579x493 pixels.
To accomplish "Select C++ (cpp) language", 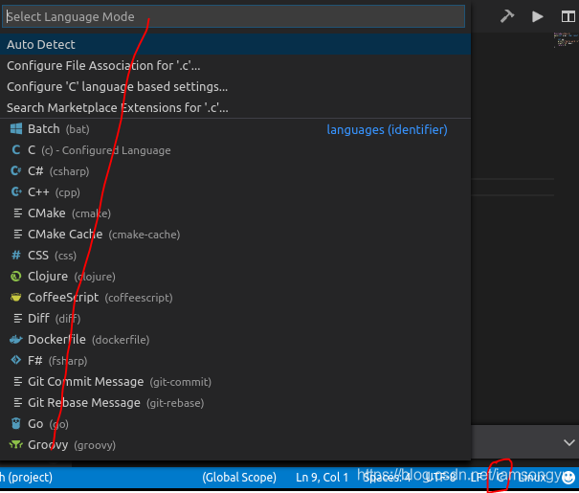I will click(235, 192).
